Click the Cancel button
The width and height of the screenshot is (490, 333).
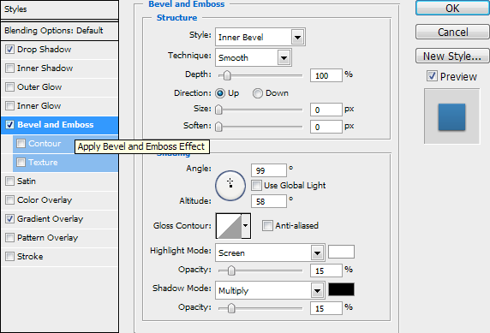click(452, 33)
